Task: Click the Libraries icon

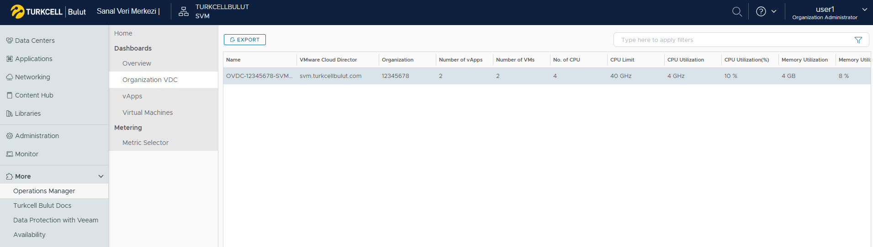Action: click(x=10, y=113)
